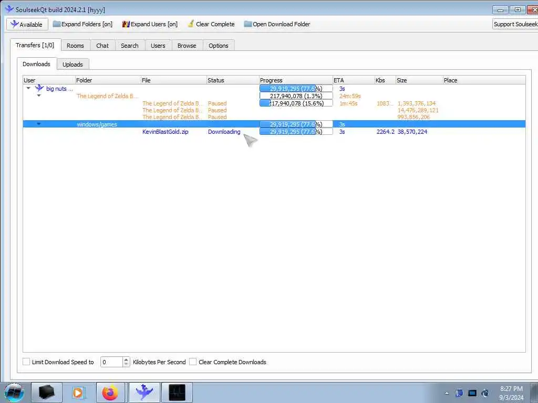Select the Zelda file sized 14,476,289,121

[274, 110]
